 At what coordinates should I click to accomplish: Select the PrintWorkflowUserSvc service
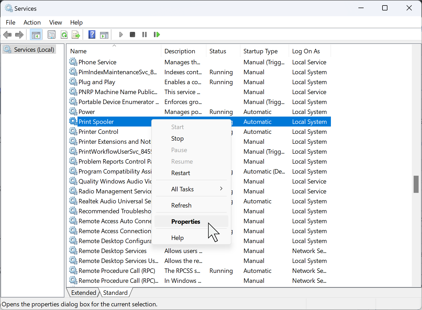click(110, 151)
